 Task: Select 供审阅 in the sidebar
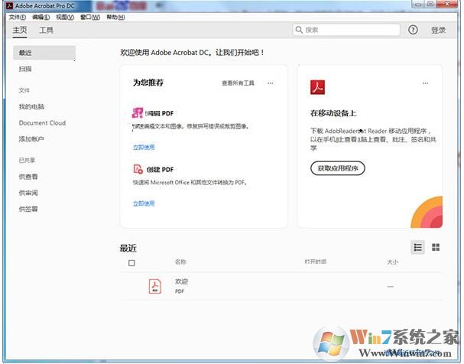click(28, 193)
